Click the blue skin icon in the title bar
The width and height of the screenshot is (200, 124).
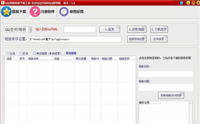pyautogui.click(x=181, y=3)
